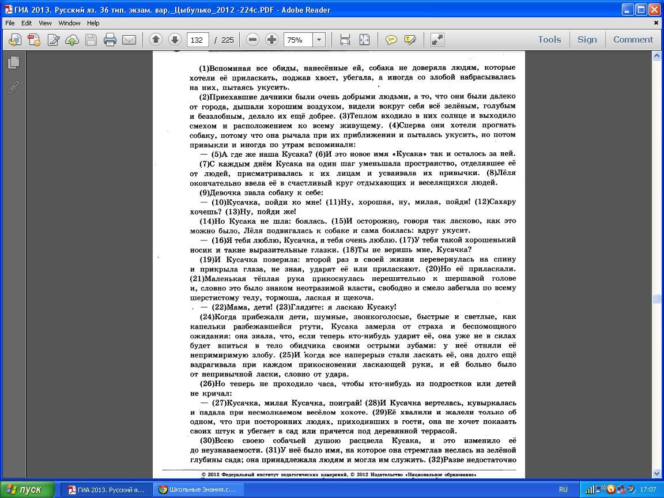Switch to Школьные Знания Chrome taskbar window

tap(199, 489)
